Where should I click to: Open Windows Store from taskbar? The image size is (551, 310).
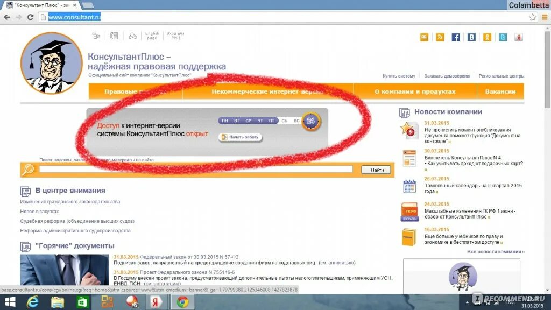tap(82, 302)
